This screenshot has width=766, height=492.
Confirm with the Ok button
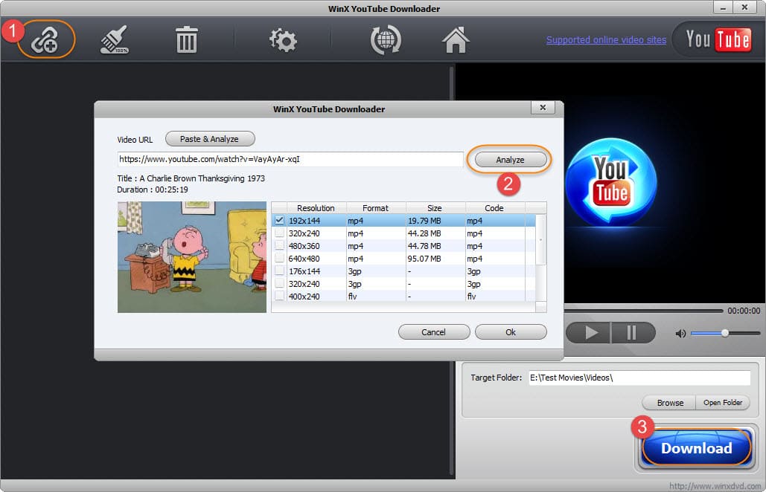(x=511, y=332)
